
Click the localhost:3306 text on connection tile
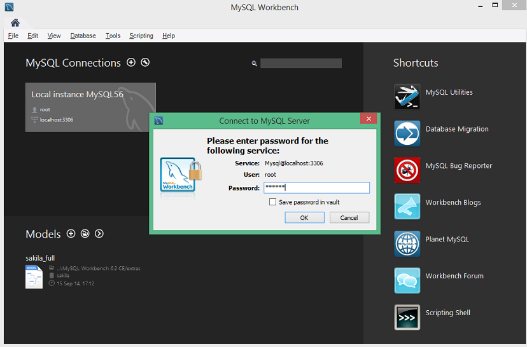(x=57, y=120)
